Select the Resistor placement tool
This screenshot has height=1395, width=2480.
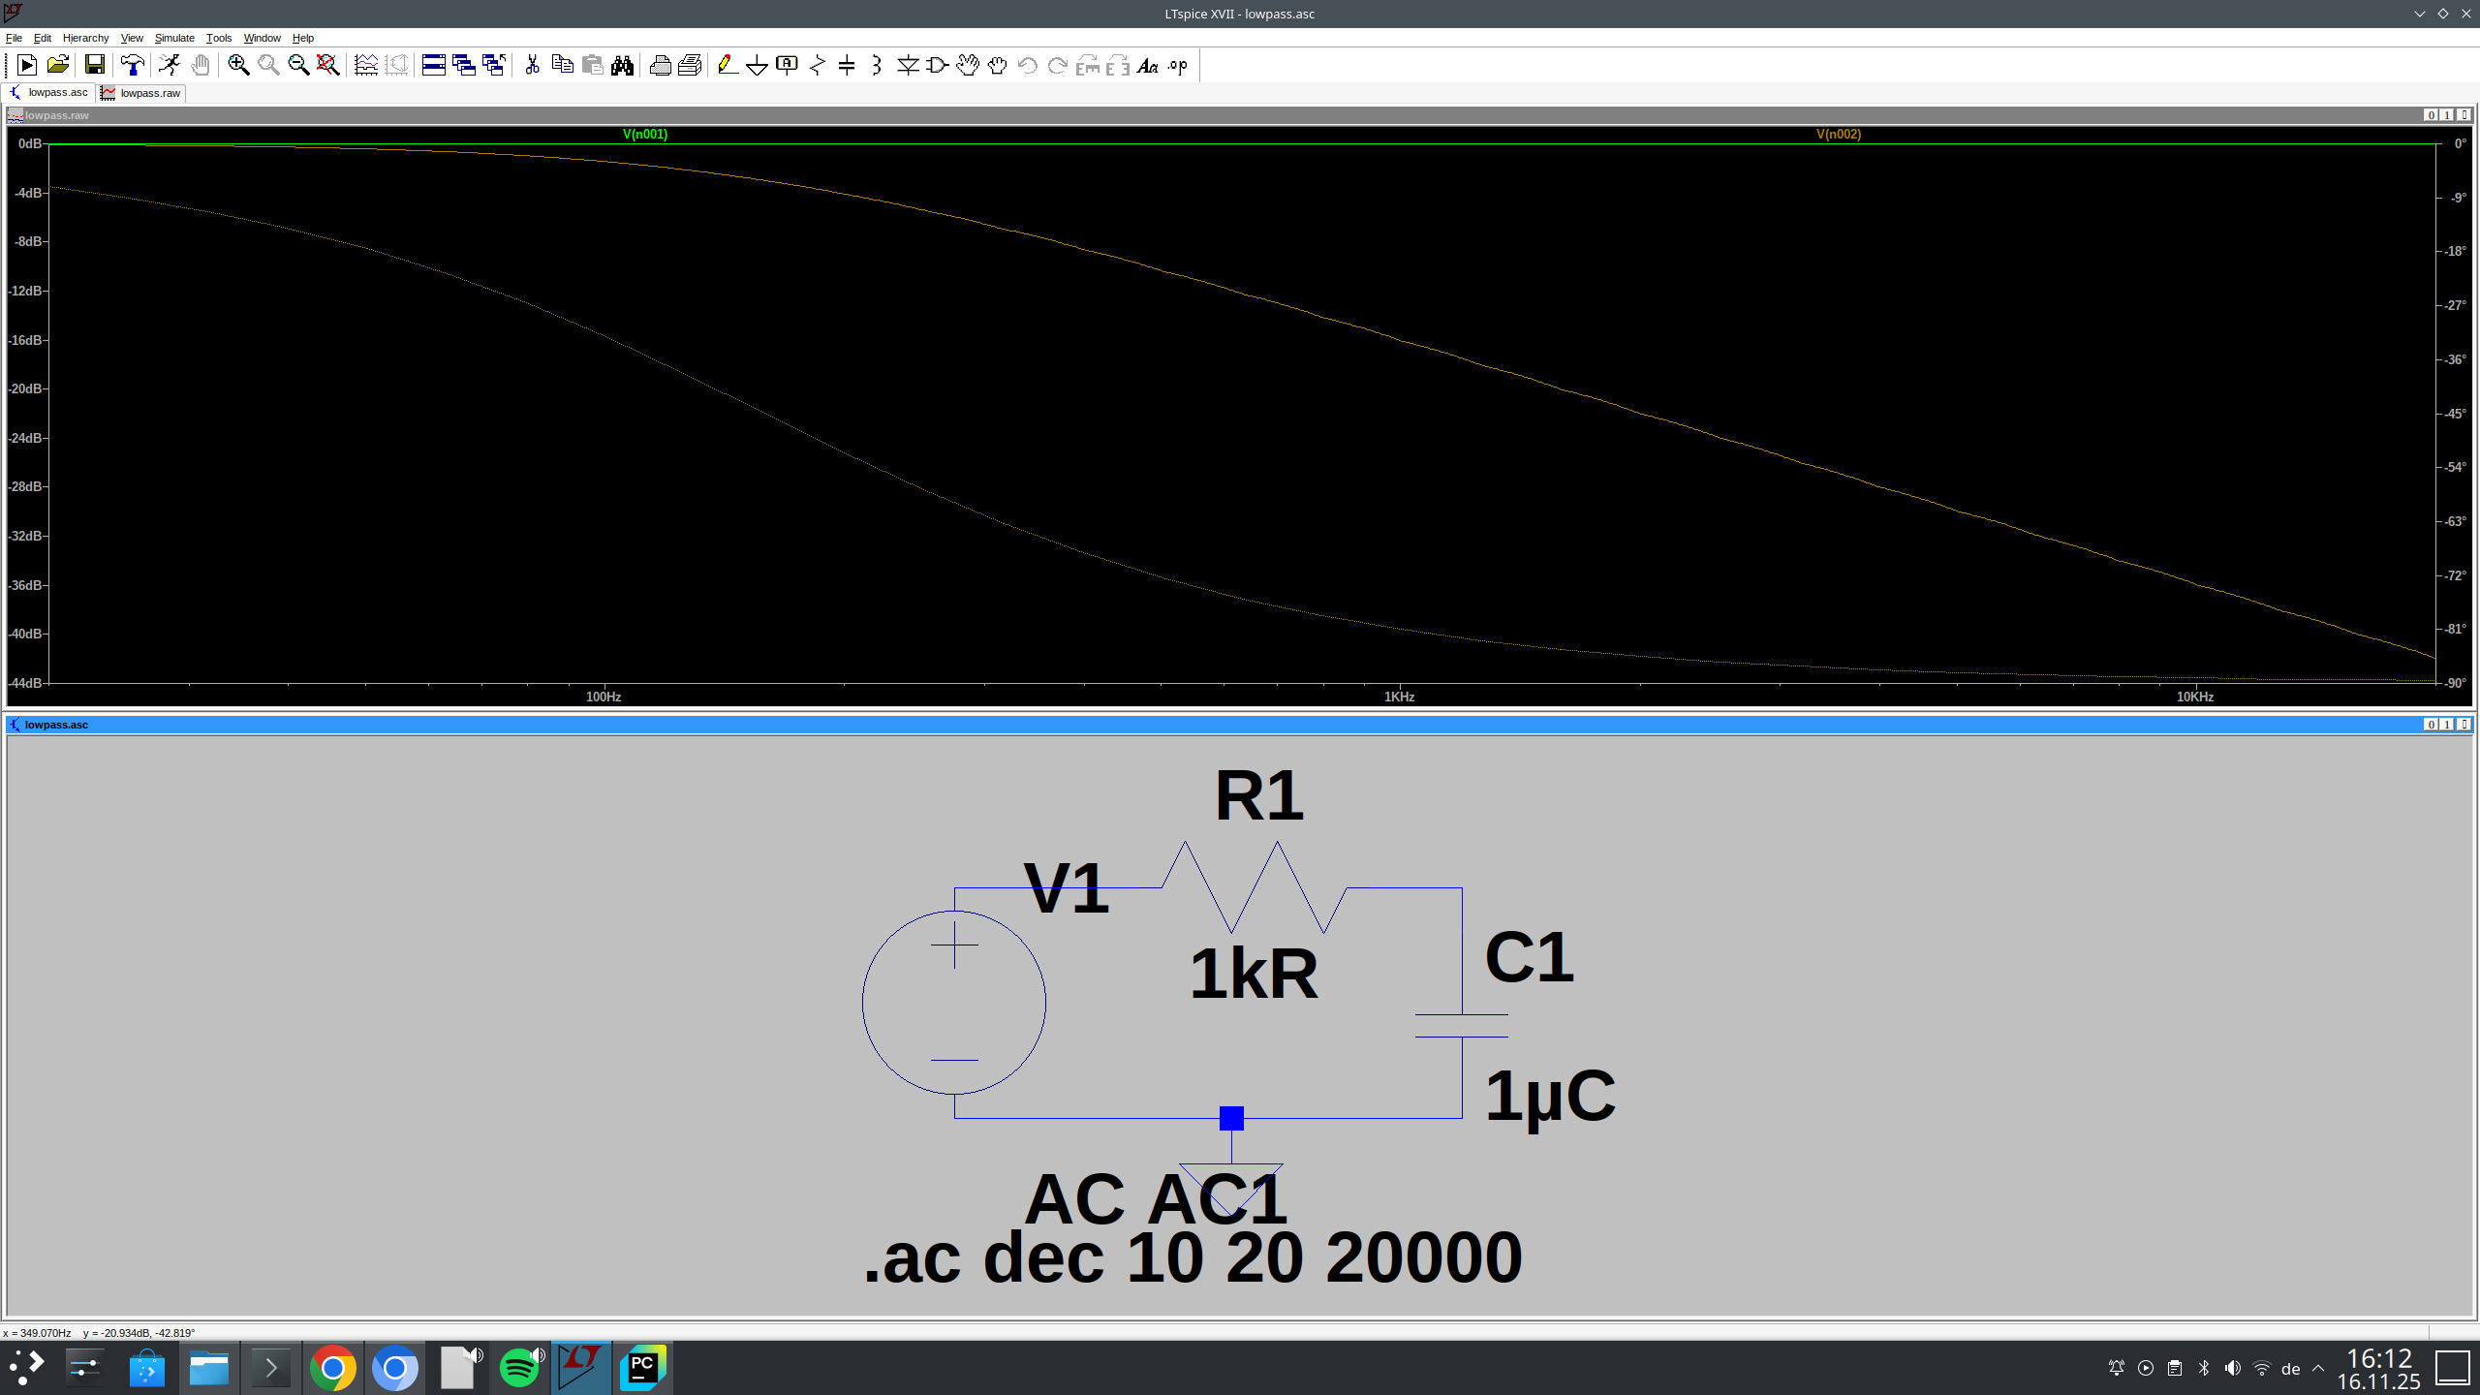[x=817, y=65]
